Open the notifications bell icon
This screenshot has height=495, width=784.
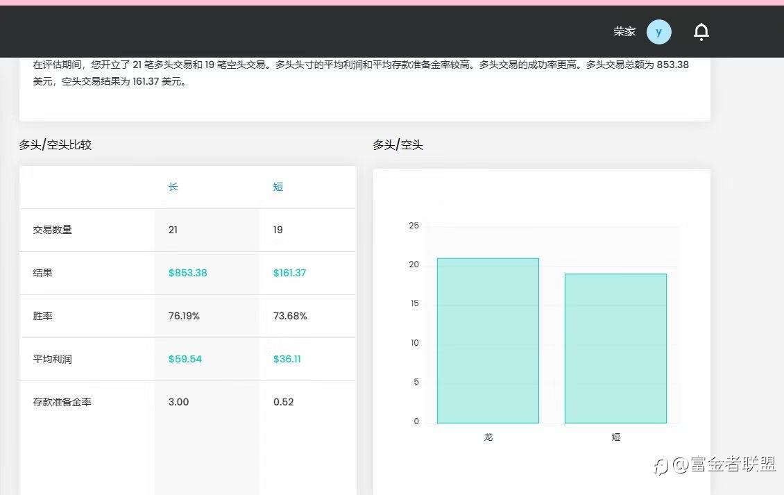pos(701,32)
